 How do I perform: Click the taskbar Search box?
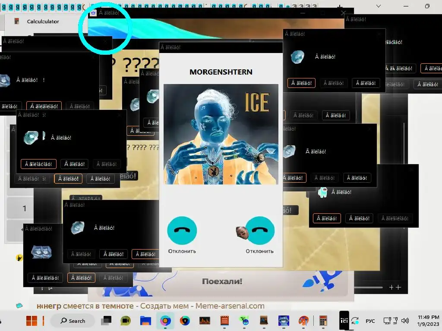coord(73,321)
